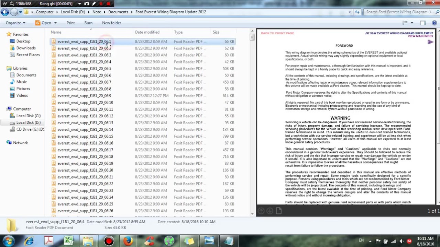Click the Forward navigation button in Explorer
The height and width of the screenshot is (247, 440).
tap(13, 12)
